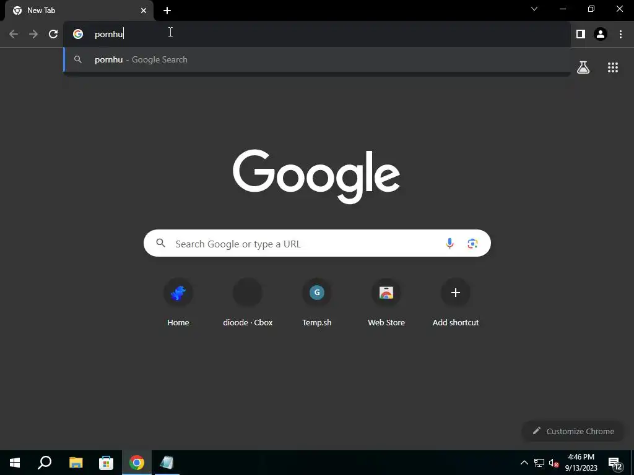Open the network status tray icon
The image size is (634, 475).
539,463
